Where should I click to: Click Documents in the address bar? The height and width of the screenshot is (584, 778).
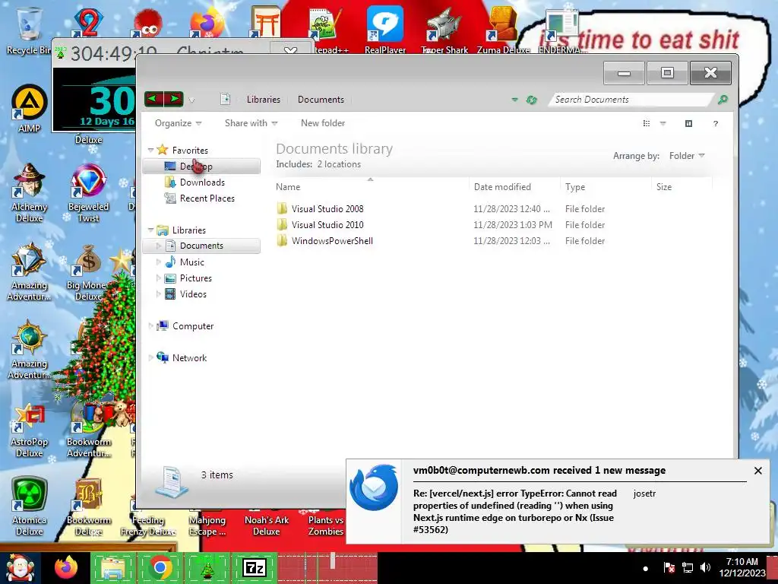coord(321,100)
